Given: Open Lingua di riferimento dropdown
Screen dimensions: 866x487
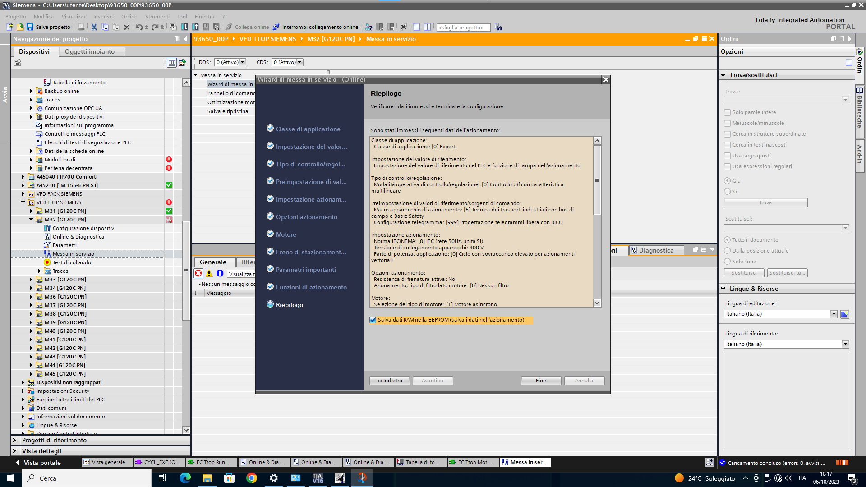Looking at the screenshot, I should tap(845, 344).
